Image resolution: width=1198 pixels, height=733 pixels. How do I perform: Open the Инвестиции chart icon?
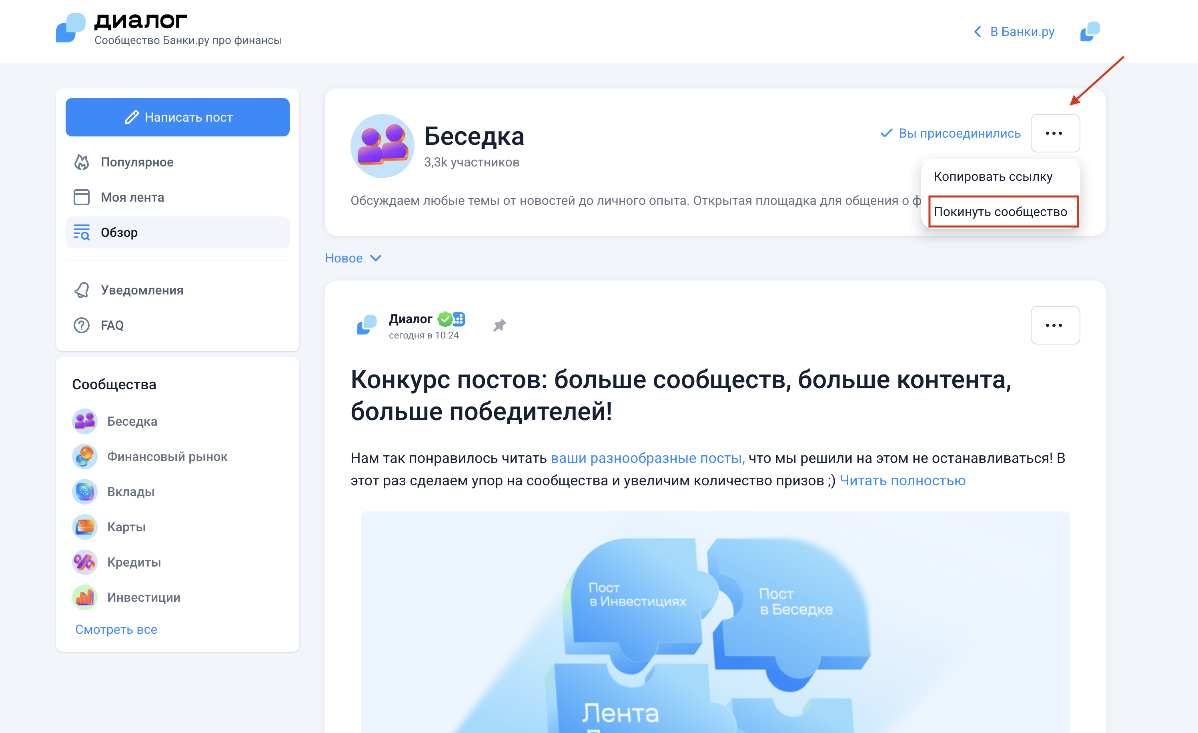84,597
